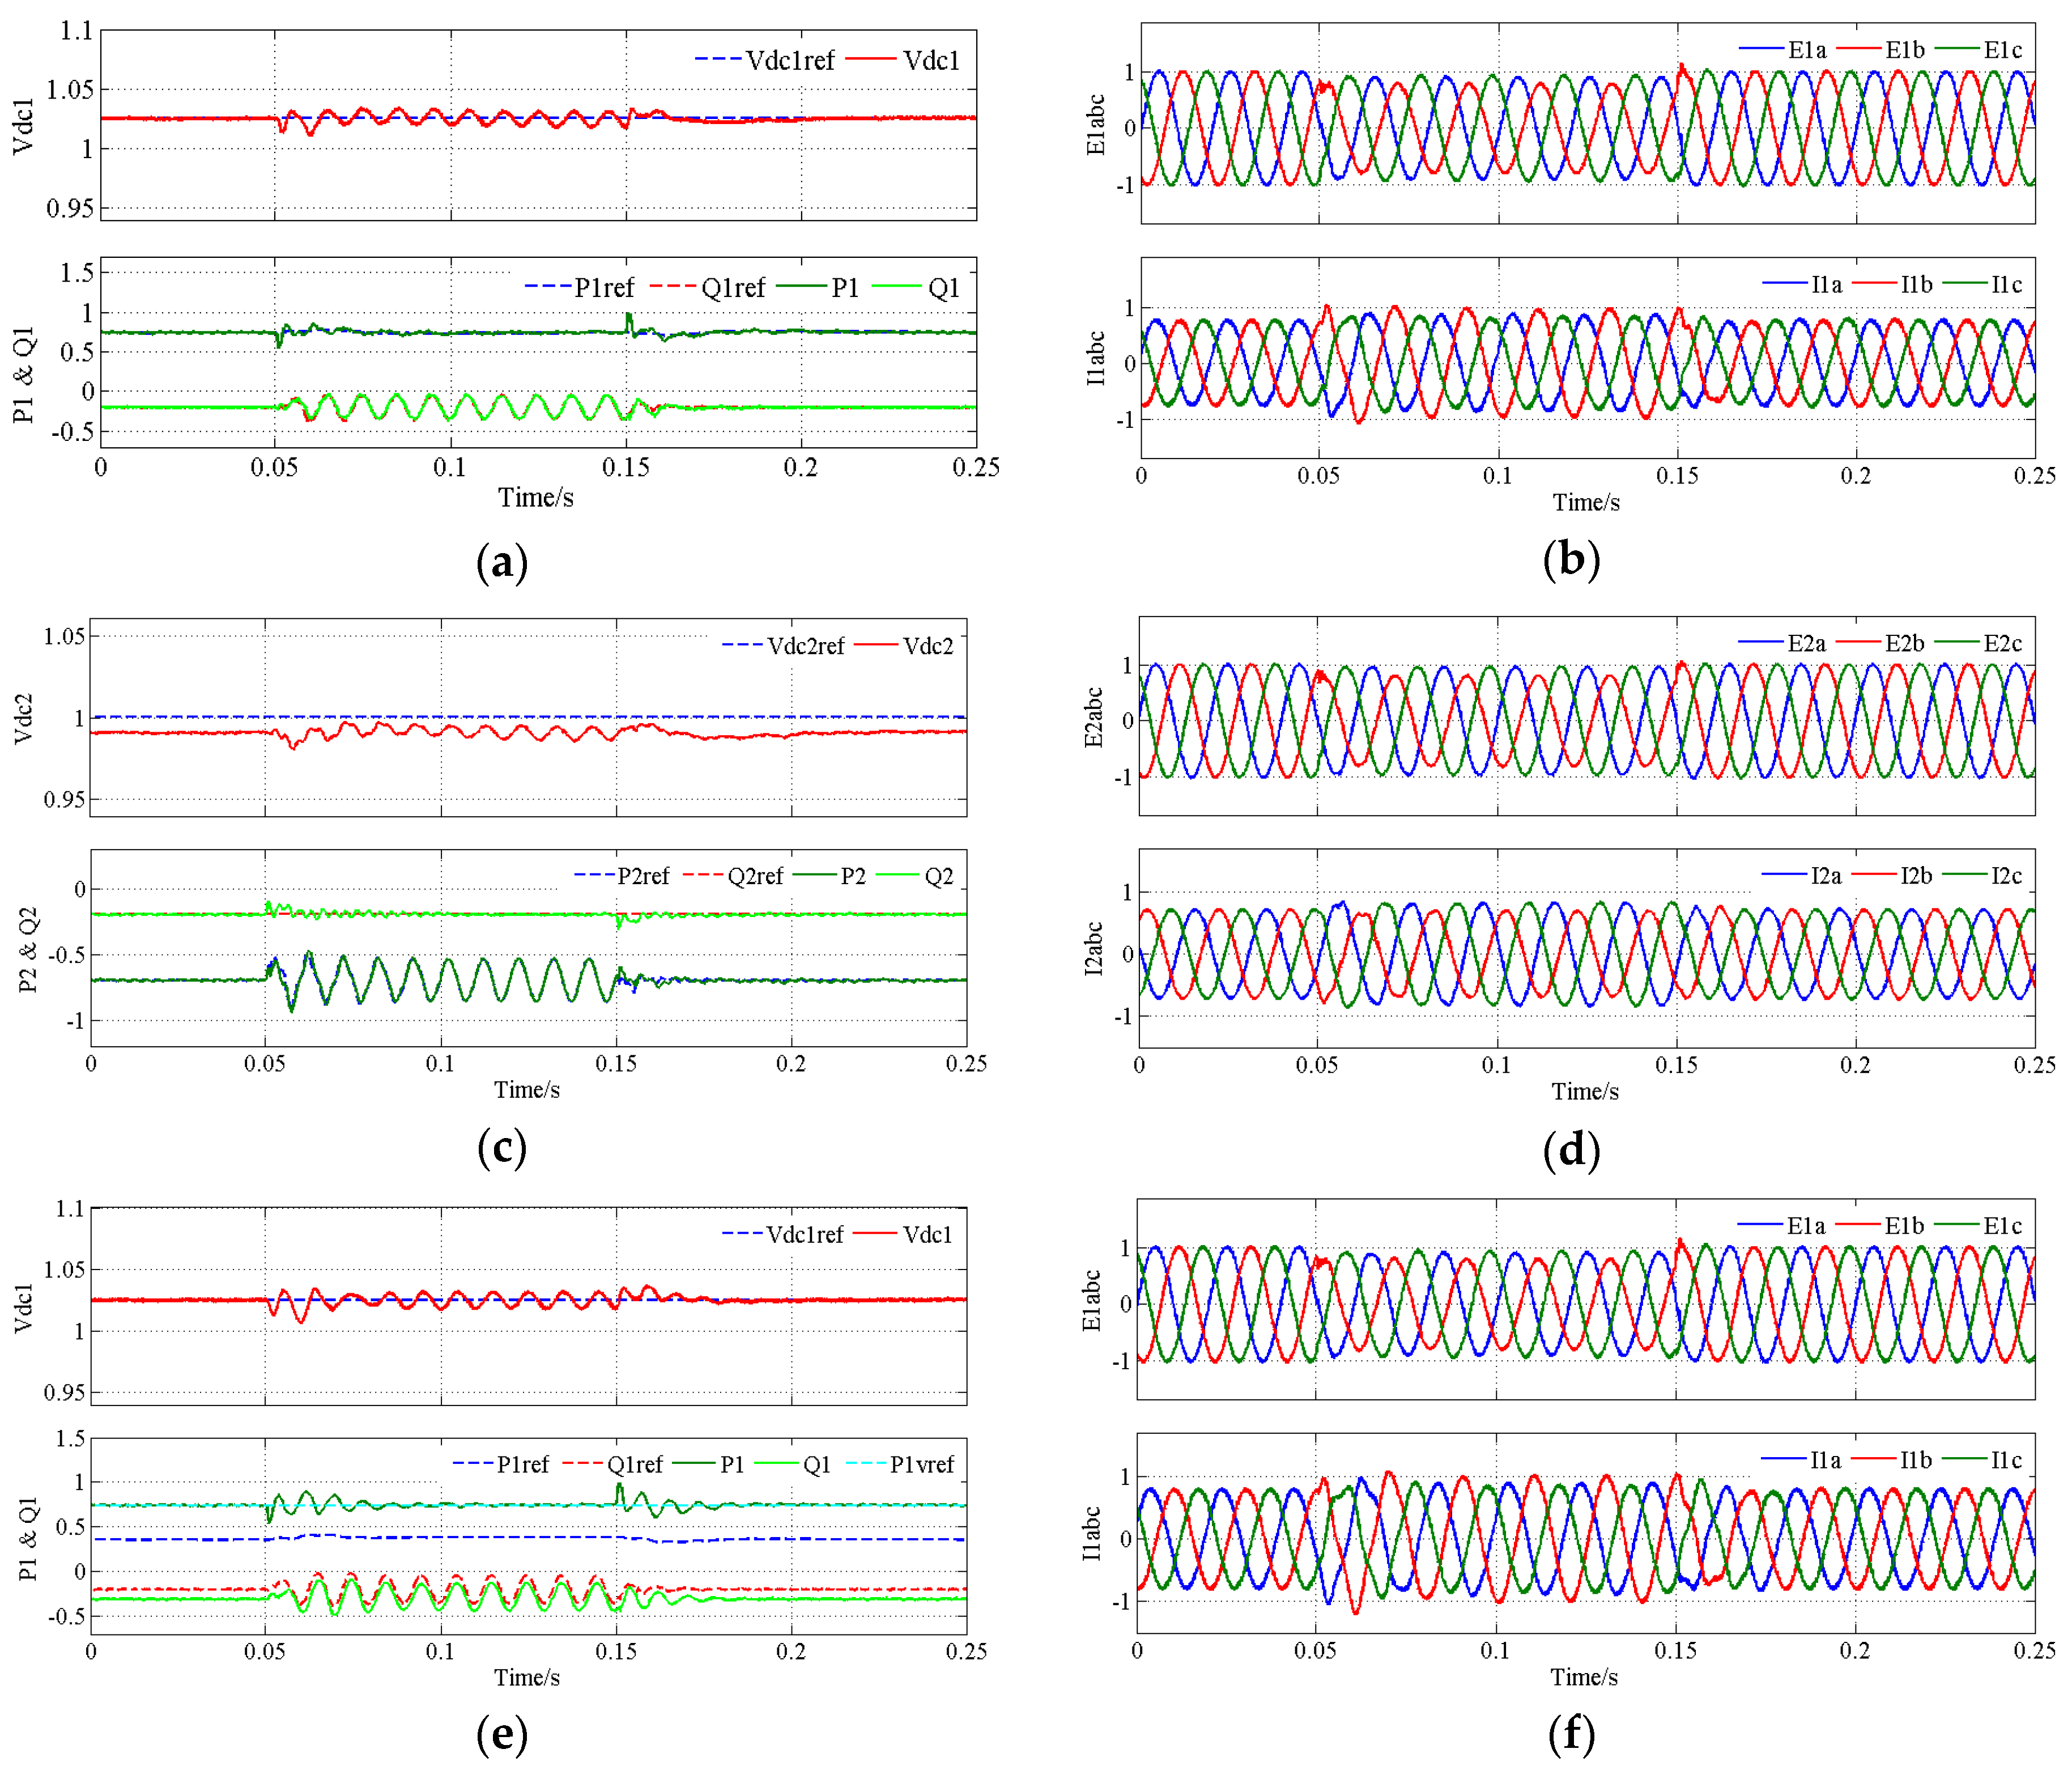Click the P1vref legend entry in plot (e)
This screenshot has height=1766, width=2072.
921,1465
